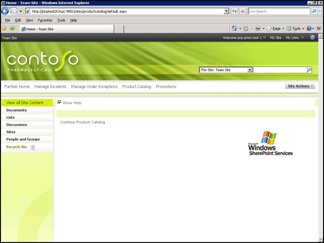The height and width of the screenshot is (243, 324).
Task: Go to the Partner Home navigation tab
Action: pyautogui.click(x=17, y=87)
